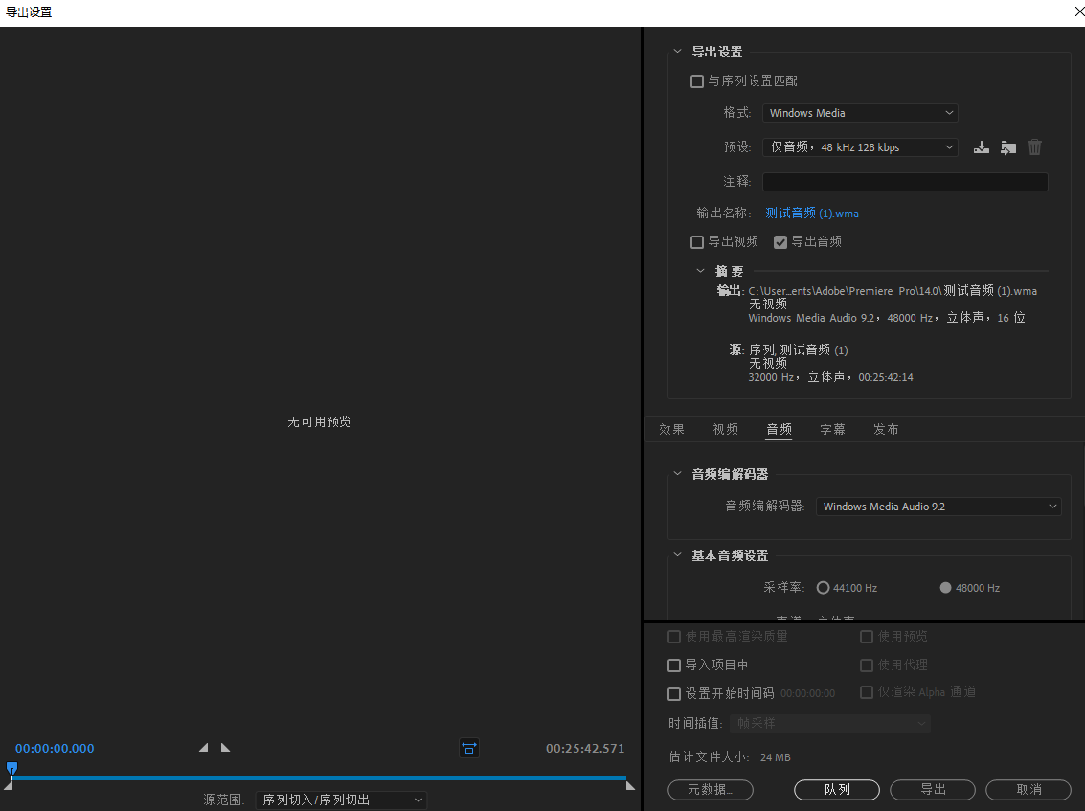The image size is (1085, 811).
Task: Switch to the 视频 tab
Action: (x=725, y=429)
